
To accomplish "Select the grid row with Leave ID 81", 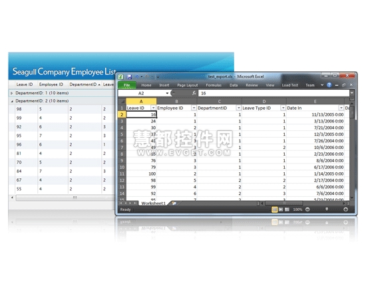I will [62, 154].
